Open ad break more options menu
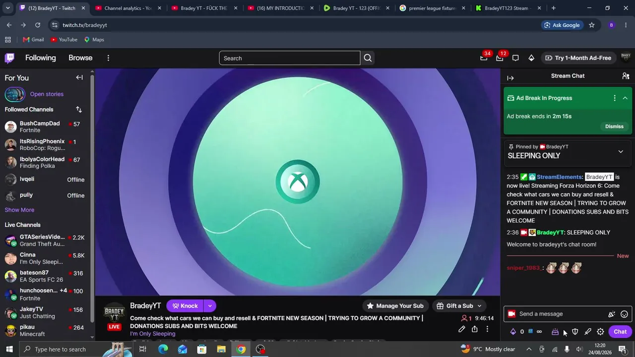 click(615, 98)
